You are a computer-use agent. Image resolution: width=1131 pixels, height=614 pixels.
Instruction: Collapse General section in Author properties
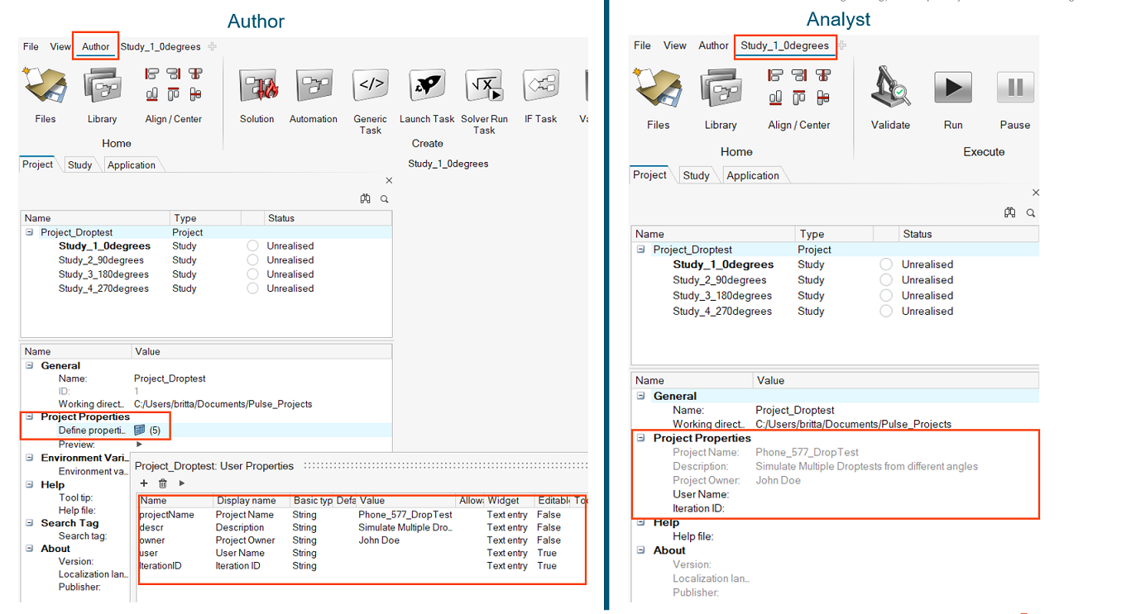click(30, 365)
